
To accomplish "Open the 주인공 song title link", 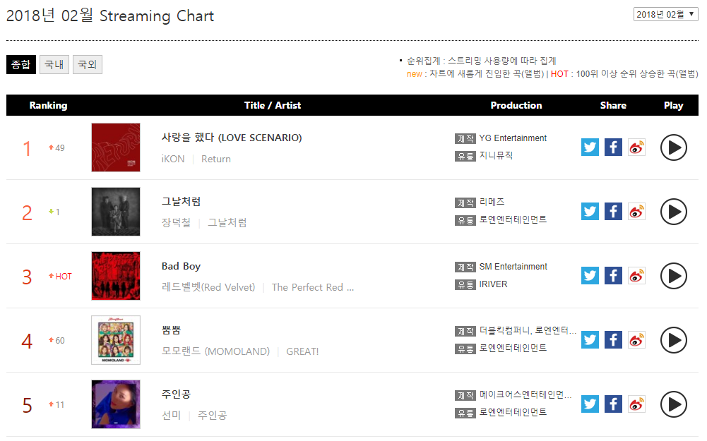I will (176, 394).
